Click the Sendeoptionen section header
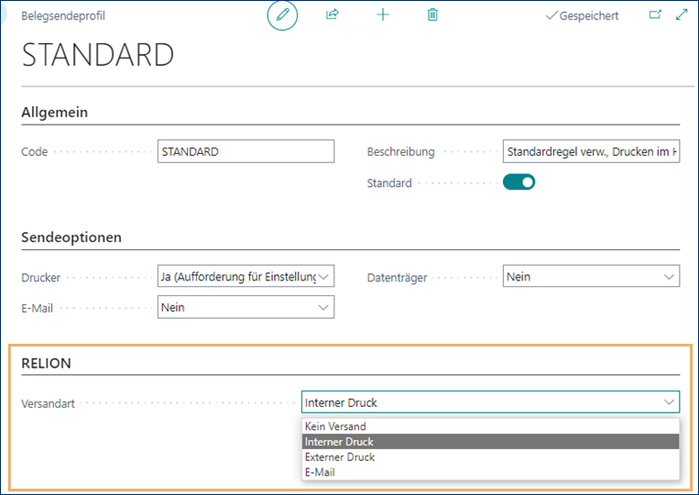 pos(71,237)
